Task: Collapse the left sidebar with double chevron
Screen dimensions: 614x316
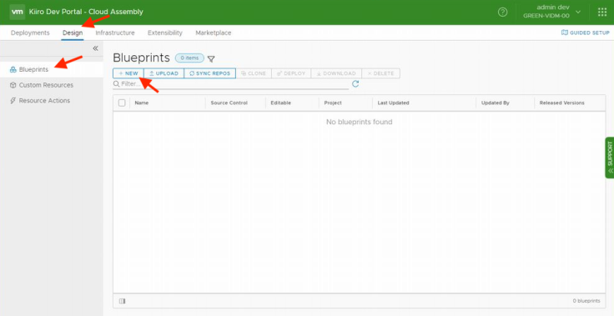Action: (x=95, y=48)
